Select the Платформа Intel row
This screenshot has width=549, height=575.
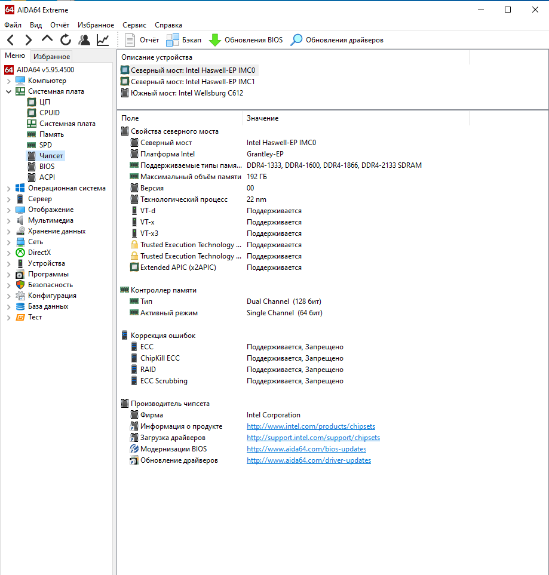click(207, 154)
